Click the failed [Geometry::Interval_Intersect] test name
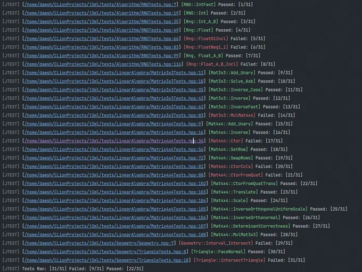362x272 pixels. 216,243
